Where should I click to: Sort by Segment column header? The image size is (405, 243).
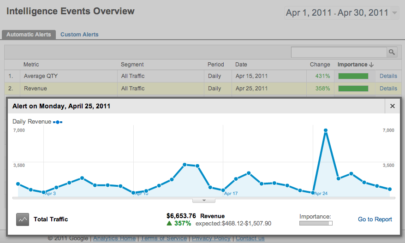point(132,65)
